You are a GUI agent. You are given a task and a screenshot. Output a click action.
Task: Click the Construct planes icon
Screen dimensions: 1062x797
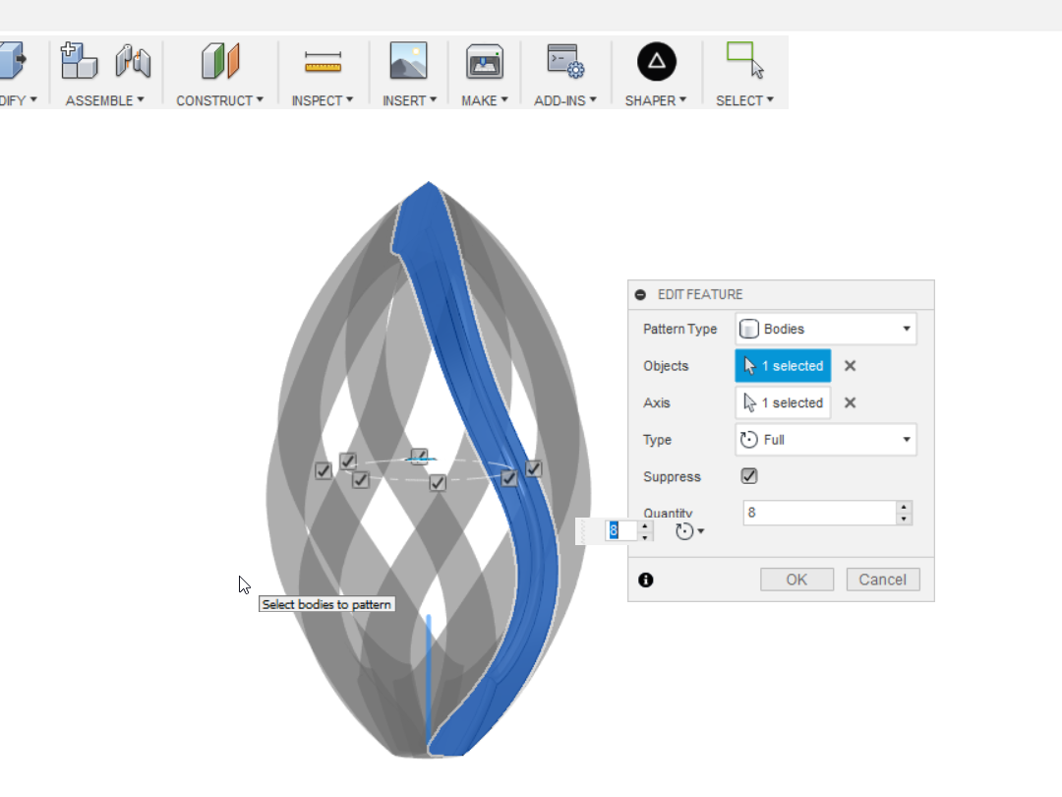pos(218,61)
